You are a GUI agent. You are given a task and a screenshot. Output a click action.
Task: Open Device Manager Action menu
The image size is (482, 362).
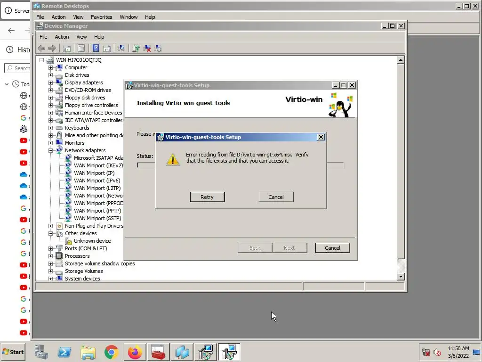62,37
